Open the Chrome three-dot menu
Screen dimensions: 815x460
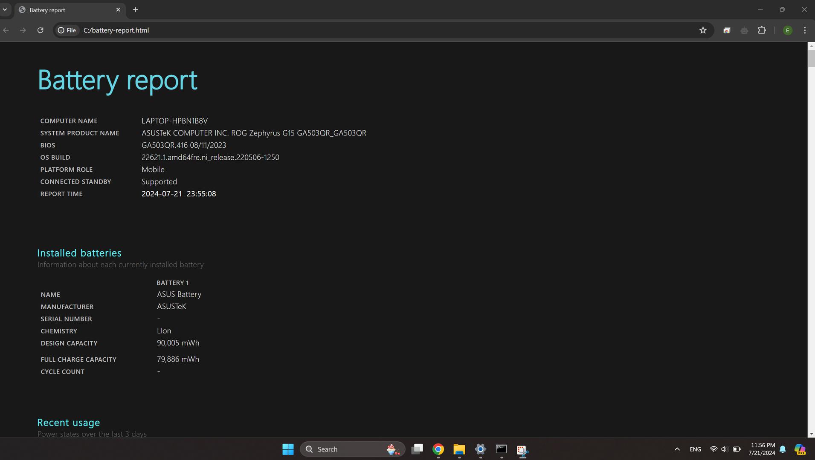pos(805,30)
